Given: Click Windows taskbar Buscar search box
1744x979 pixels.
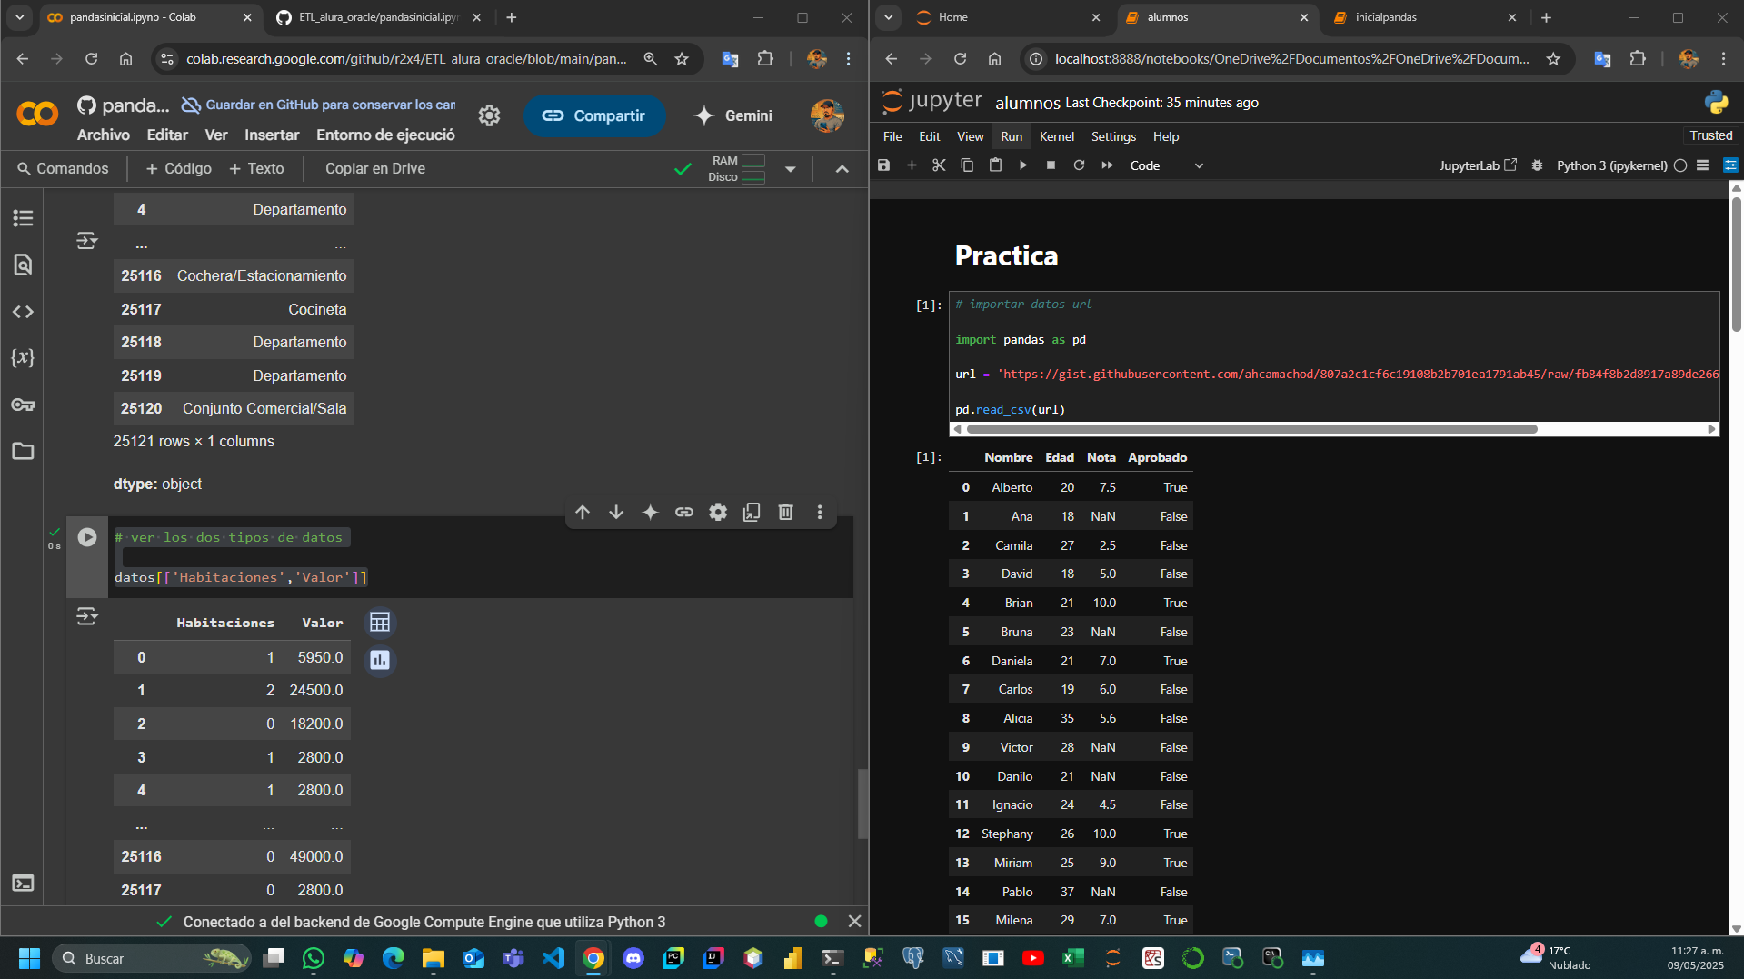Looking at the screenshot, I should (x=152, y=958).
